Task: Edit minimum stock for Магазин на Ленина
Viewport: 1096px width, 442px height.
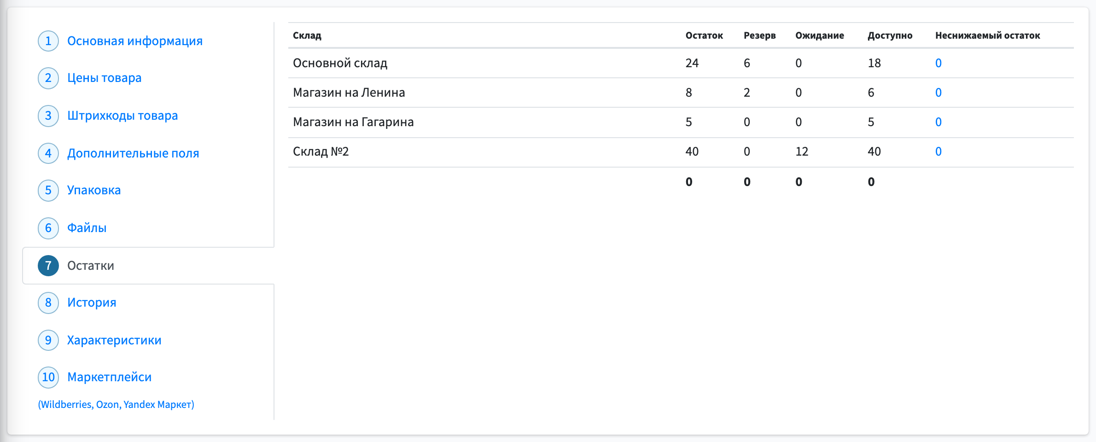Action: [x=939, y=93]
